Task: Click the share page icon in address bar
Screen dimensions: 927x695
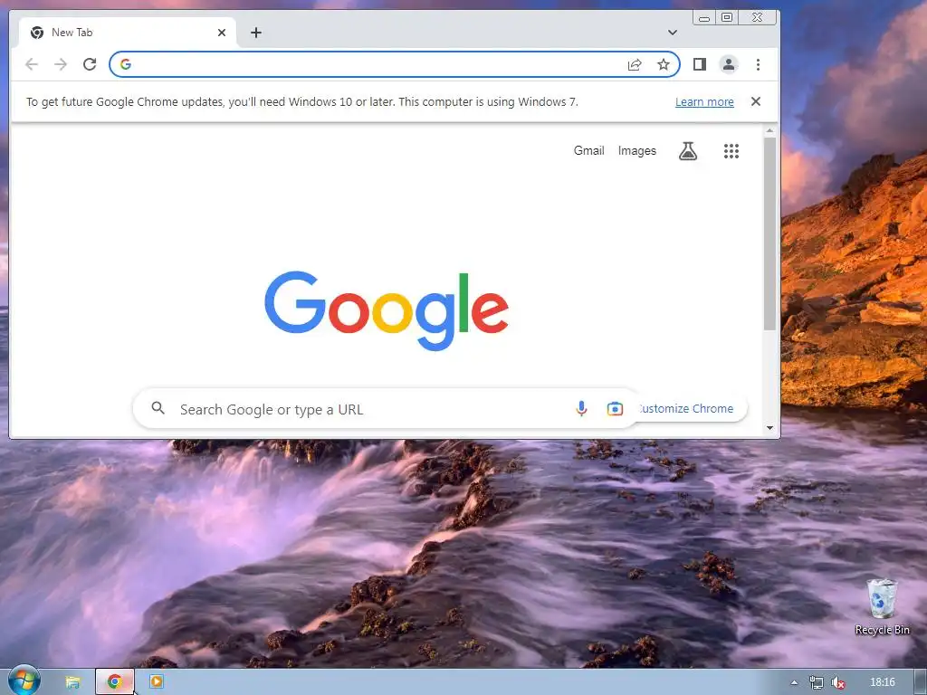Action: (x=635, y=64)
